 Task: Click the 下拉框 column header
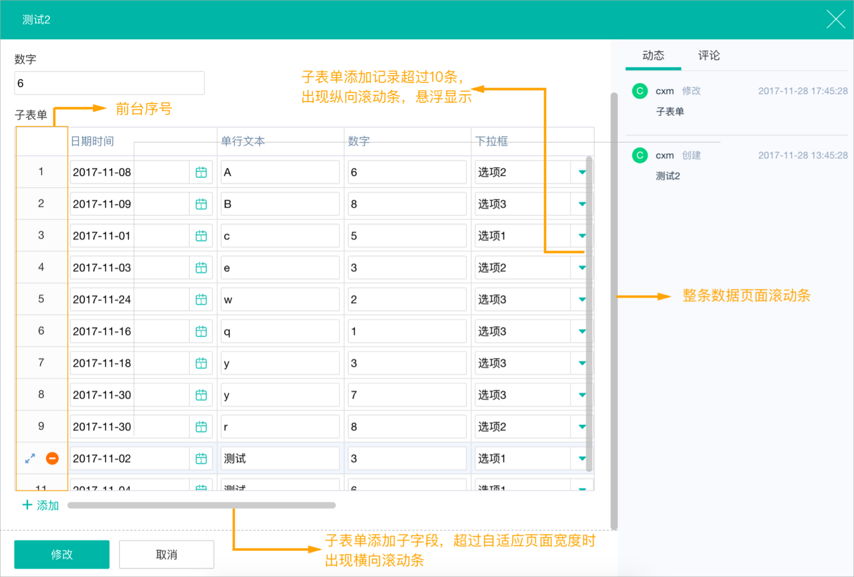(x=491, y=141)
